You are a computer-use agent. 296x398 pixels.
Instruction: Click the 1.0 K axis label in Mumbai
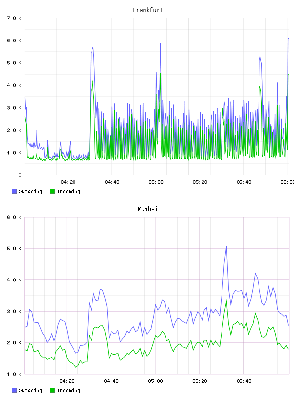(15, 374)
